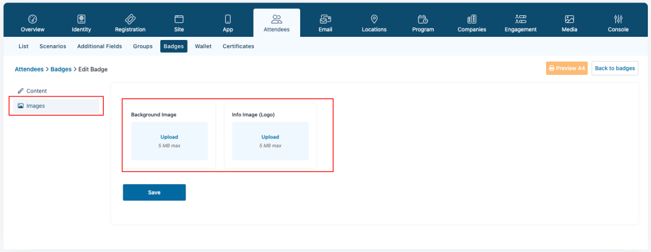This screenshot has height=252, width=651.
Task: Click the App label text
Action: click(228, 29)
